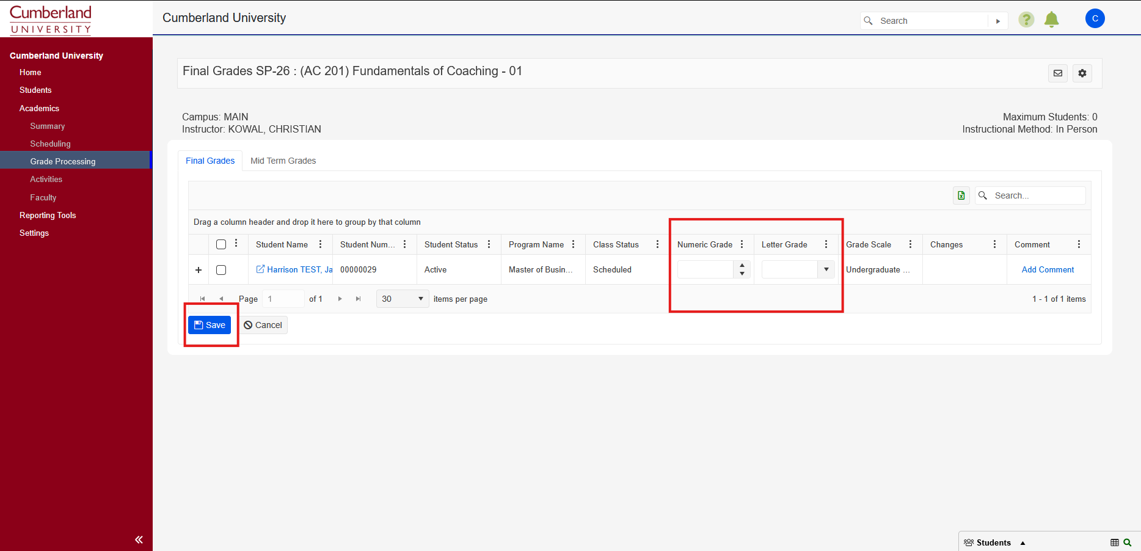Click the Save button
Image resolution: width=1141 pixels, height=551 pixels.
210,325
